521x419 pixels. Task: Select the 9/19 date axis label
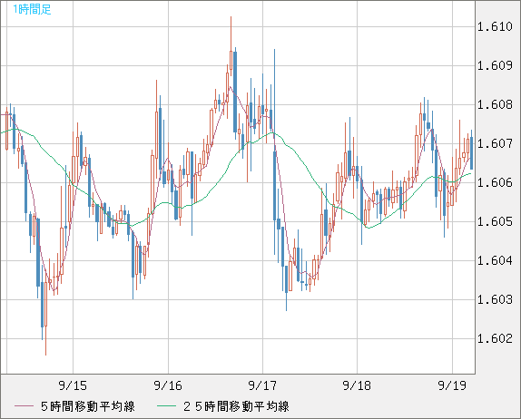pos(452,385)
